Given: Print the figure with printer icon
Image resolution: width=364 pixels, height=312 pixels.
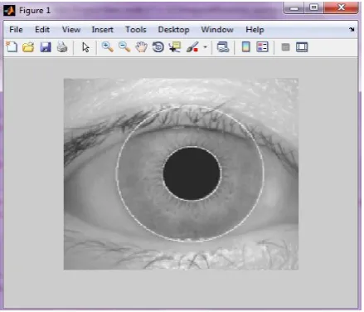Looking at the screenshot, I should tap(62, 47).
